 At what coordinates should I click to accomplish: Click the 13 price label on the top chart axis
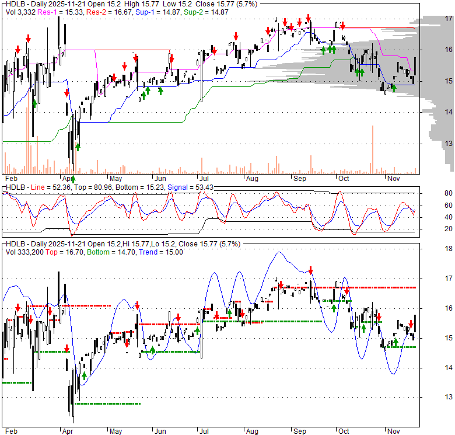click(449, 144)
